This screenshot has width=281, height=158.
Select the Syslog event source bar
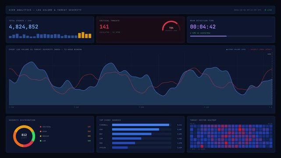120,147
